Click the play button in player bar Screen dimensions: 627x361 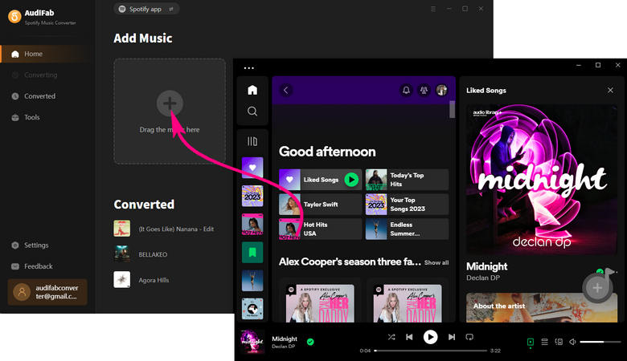click(x=430, y=337)
